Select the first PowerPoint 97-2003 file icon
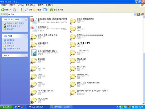Image resolution: width=145 pixels, height=109 pixels. tap(34, 21)
